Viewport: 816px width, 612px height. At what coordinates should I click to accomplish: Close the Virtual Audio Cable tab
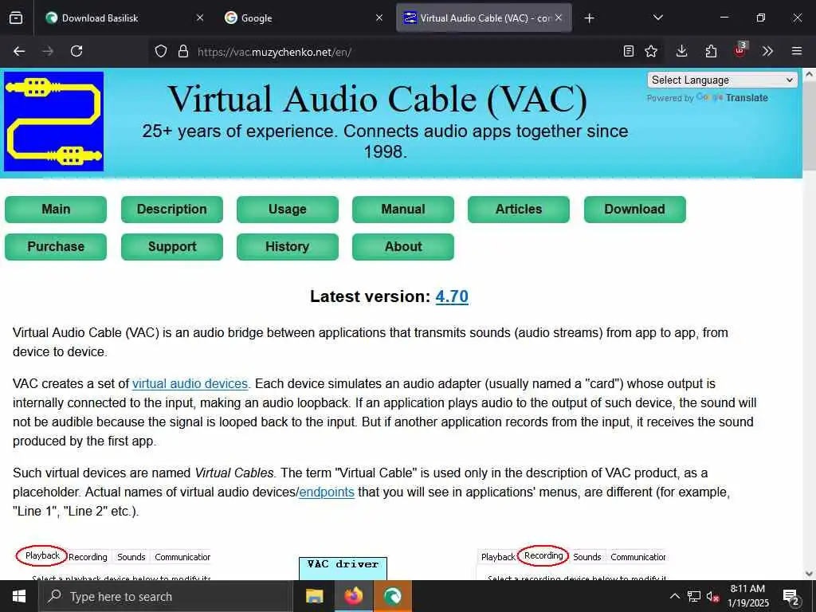559,18
